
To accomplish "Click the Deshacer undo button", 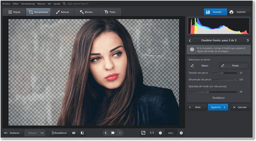I will click(x=12, y=133).
